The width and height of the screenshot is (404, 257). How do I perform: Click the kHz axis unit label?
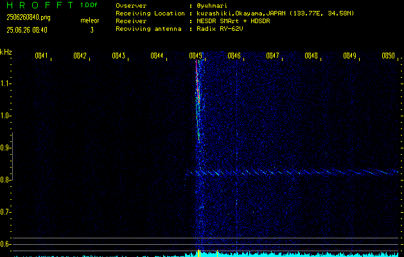[x=6, y=52]
